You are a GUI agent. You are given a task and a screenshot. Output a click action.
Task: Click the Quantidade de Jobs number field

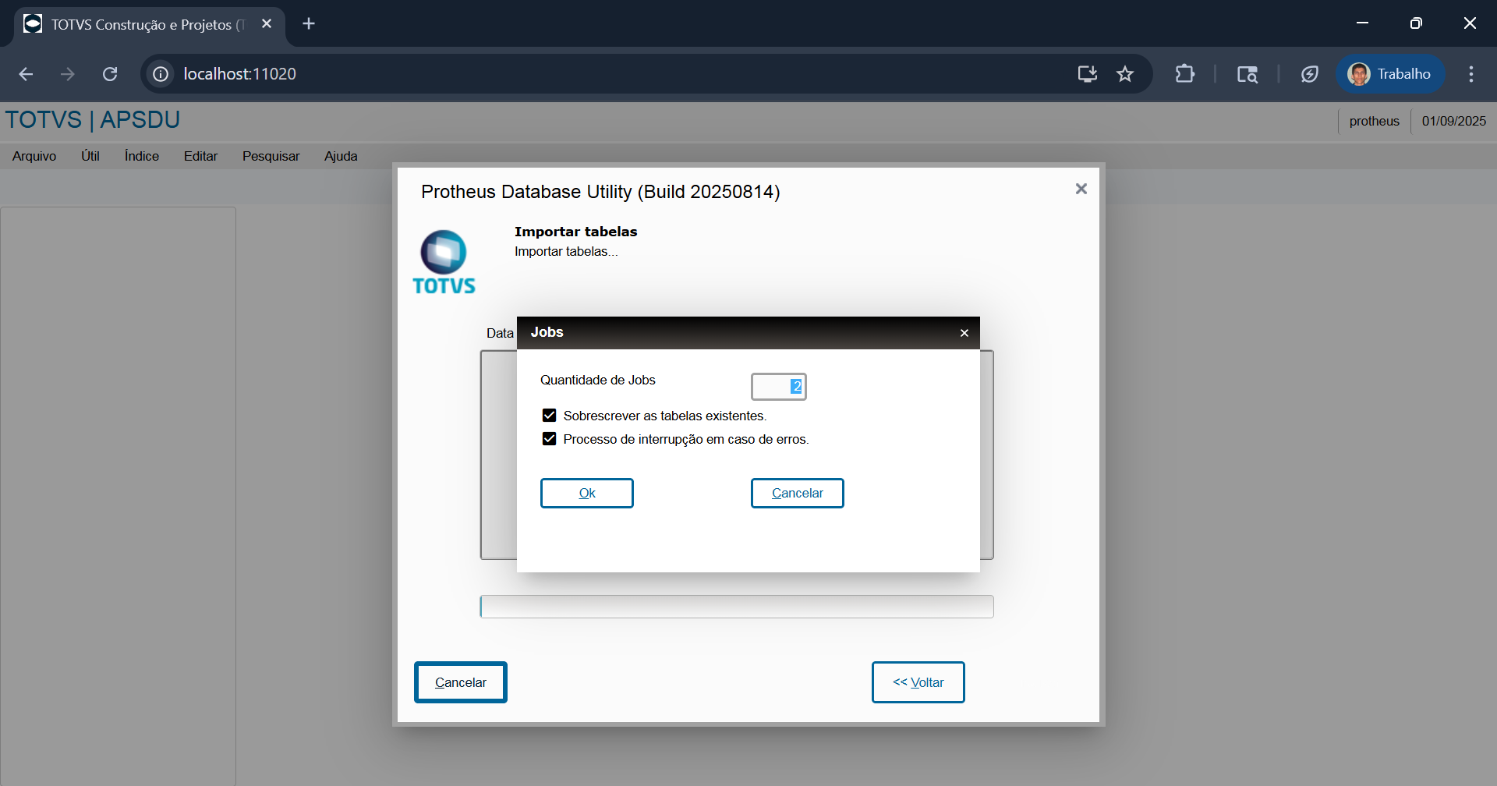(778, 387)
